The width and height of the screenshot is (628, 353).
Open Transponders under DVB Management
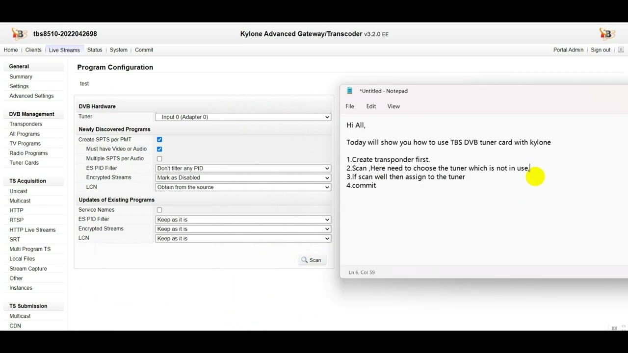26,125
